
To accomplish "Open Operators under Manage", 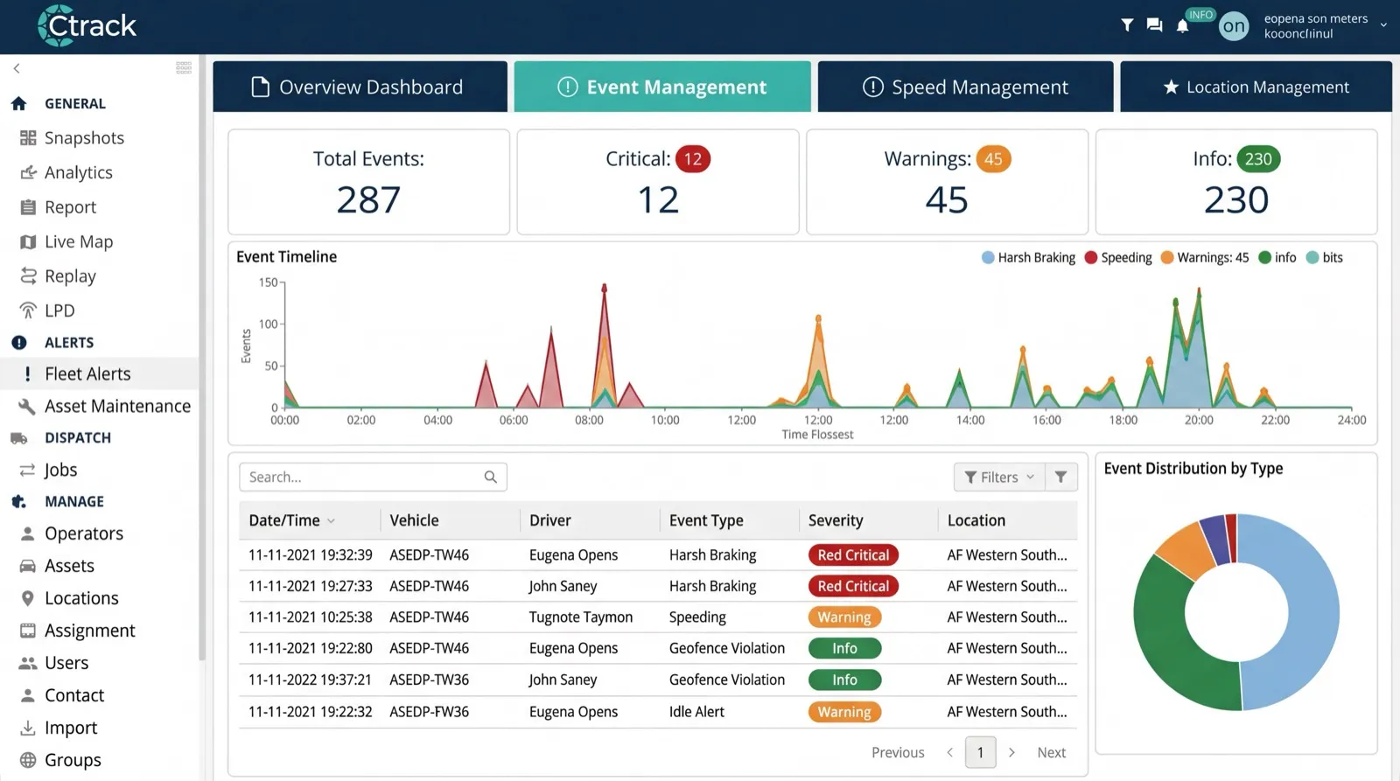I will coord(84,533).
